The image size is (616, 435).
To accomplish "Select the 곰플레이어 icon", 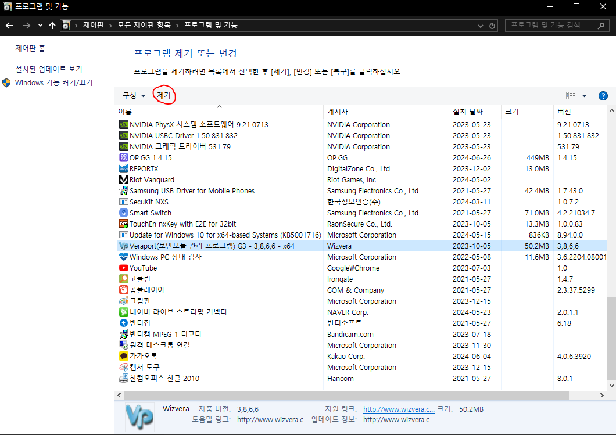I will point(123,290).
